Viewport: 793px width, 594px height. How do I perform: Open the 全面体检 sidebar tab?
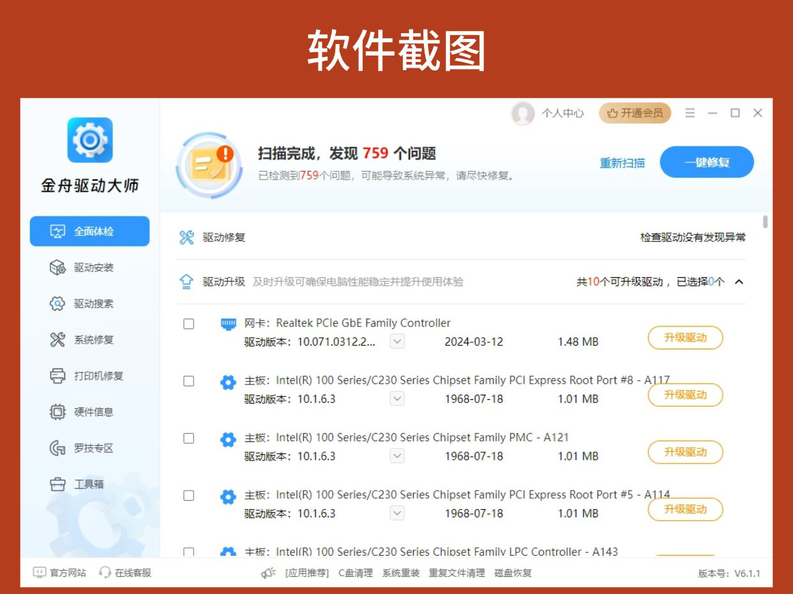pos(89,231)
